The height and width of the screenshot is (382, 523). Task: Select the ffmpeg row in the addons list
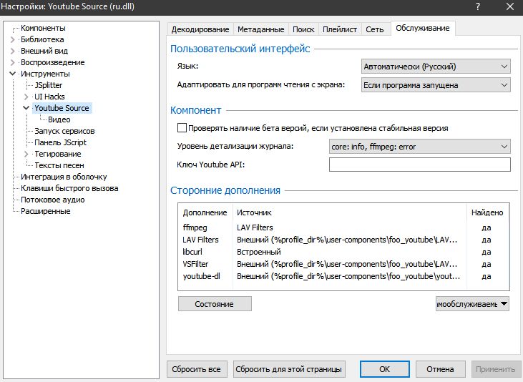tap(343, 227)
